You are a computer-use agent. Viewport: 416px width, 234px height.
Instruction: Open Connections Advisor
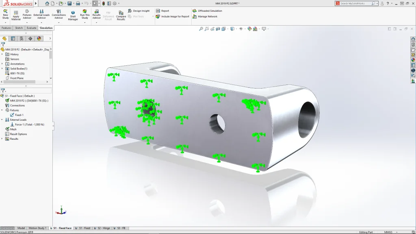tap(58, 14)
